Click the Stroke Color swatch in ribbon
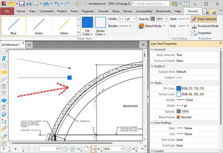This screenshot has width=223, height=153. 100,22
